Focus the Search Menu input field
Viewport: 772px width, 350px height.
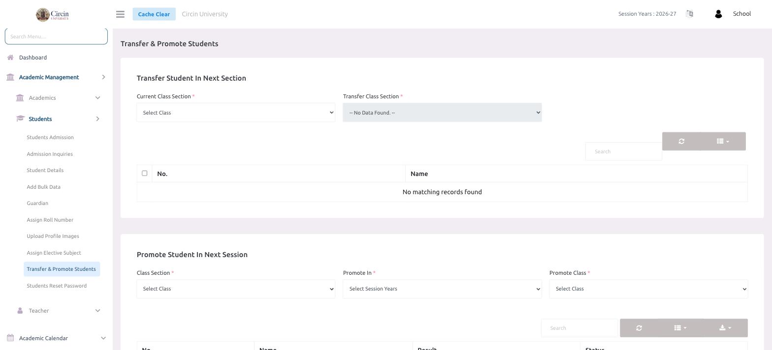56,36
